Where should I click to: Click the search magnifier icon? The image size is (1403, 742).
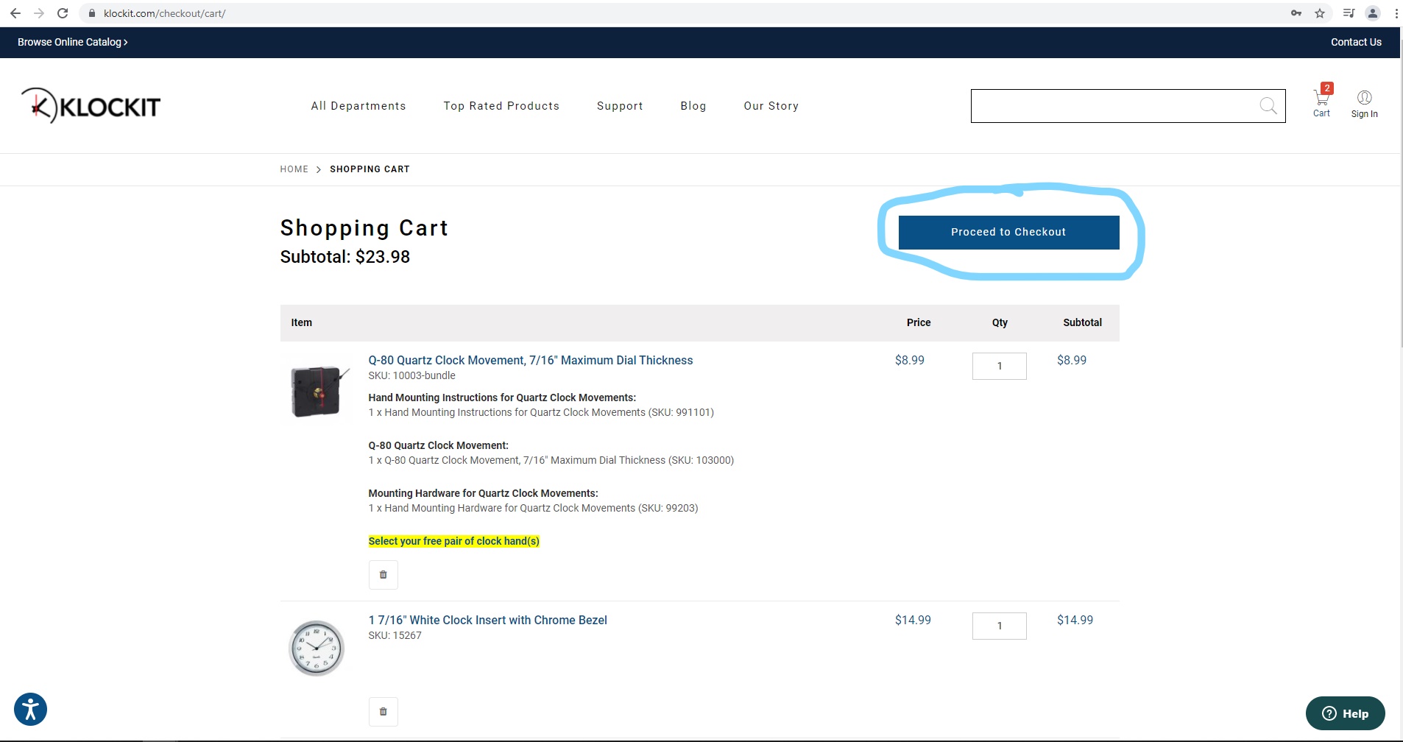[1268, 106]
